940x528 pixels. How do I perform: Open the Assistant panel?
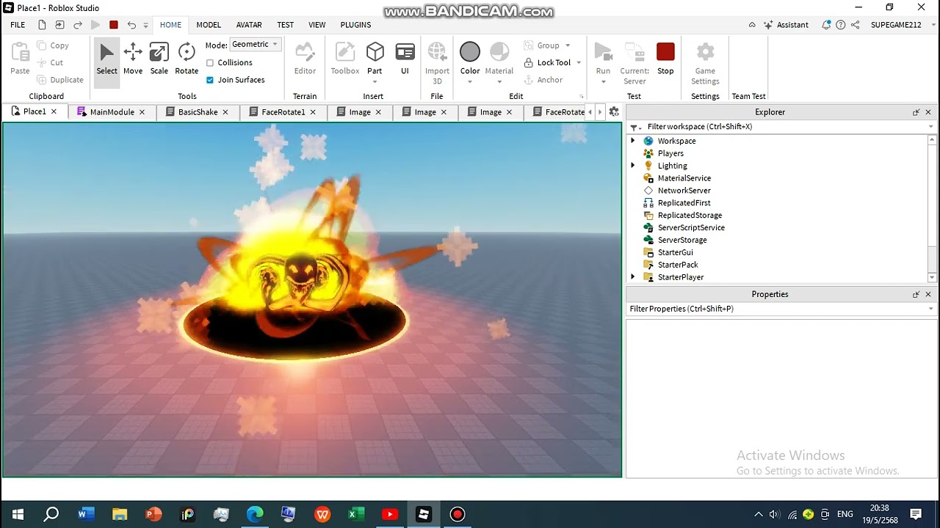(x=786, y=25)
